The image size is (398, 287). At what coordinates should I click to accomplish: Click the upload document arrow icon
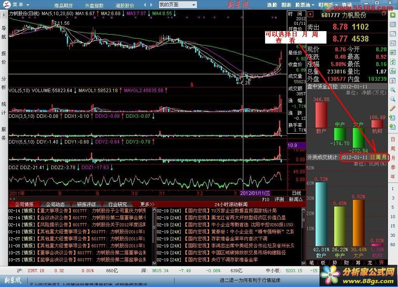pos(393,117)
